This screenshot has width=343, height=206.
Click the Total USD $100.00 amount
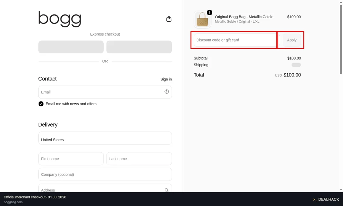tap(288, 75)
